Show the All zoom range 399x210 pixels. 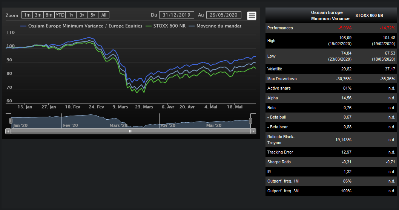point(104,15)
